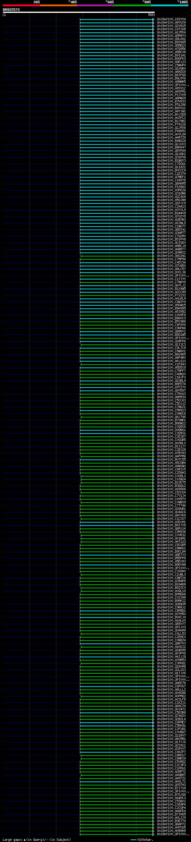Image resolution: width=191 pixels, height=842 pixels.
Task: Select hit UniRef100_A1YMX4
Action: point(171,32)
